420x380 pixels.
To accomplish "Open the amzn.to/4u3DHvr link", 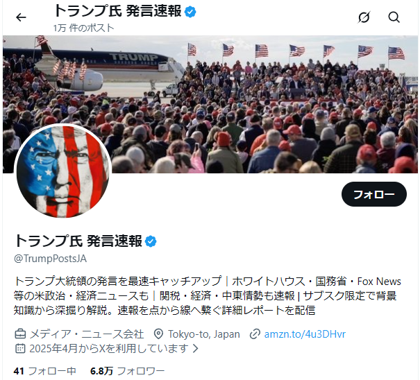I will (305, 334).
